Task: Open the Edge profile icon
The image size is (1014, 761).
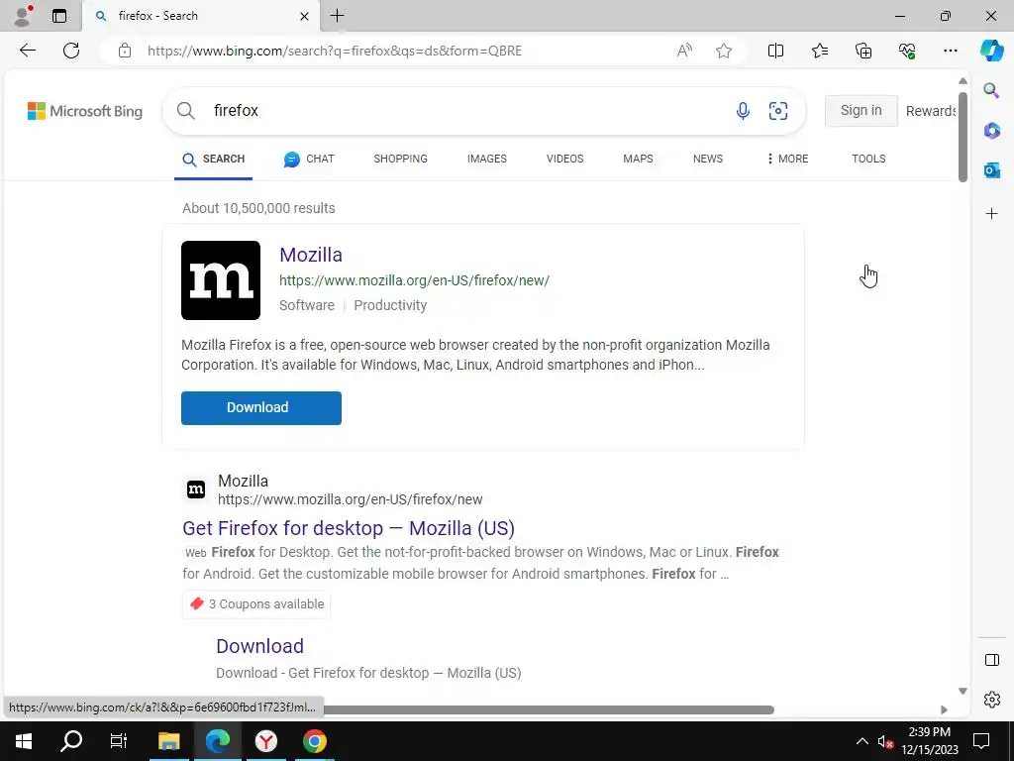Action: [x=23, y=16]
